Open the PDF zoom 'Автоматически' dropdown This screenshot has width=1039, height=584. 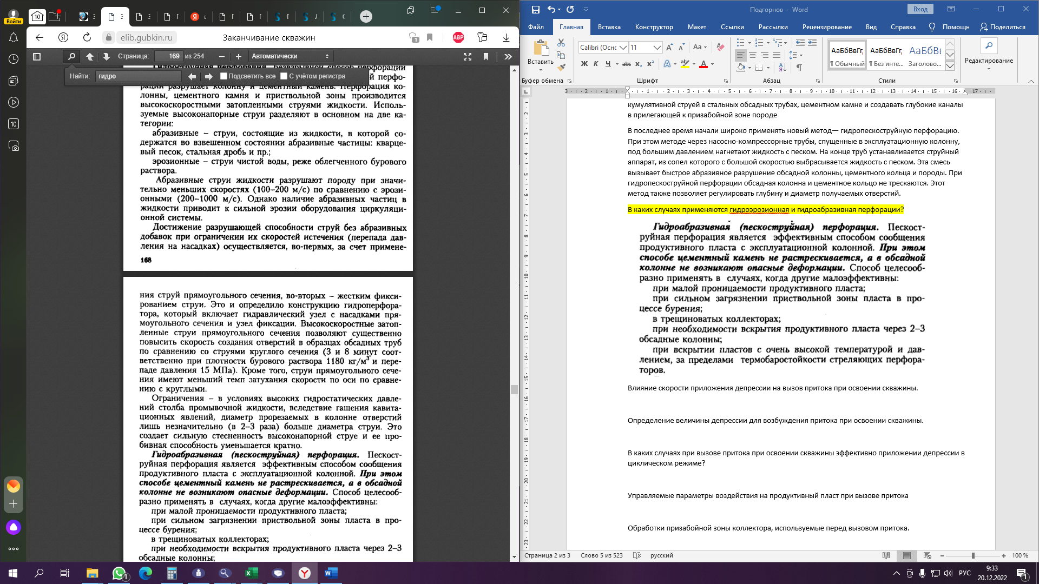click(x=291, y=56)
